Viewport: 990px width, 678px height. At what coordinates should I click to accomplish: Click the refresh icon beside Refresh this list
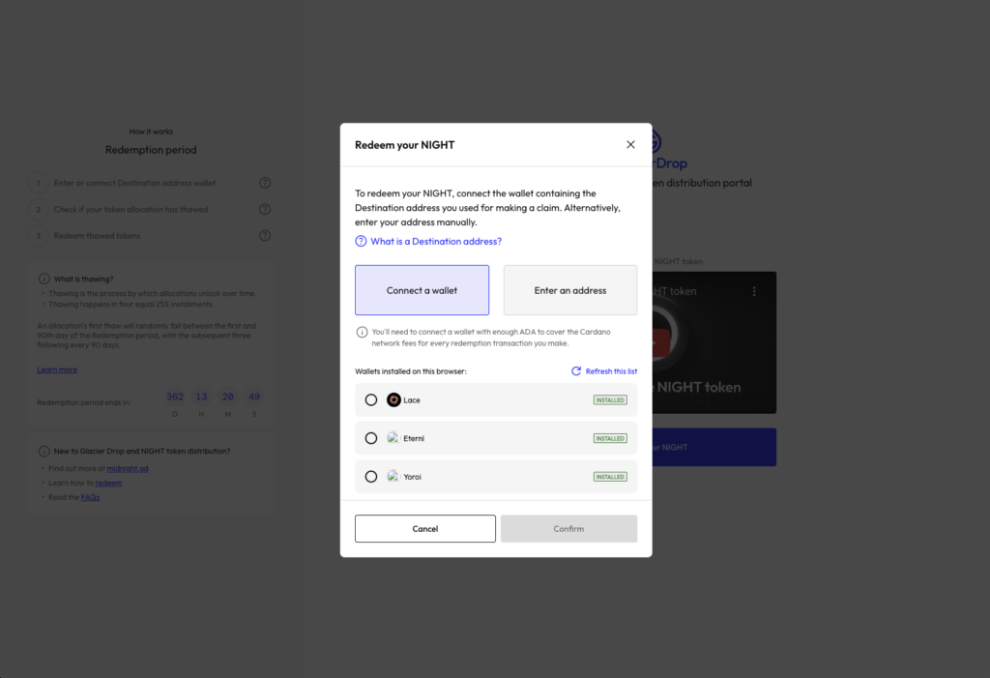576,371
